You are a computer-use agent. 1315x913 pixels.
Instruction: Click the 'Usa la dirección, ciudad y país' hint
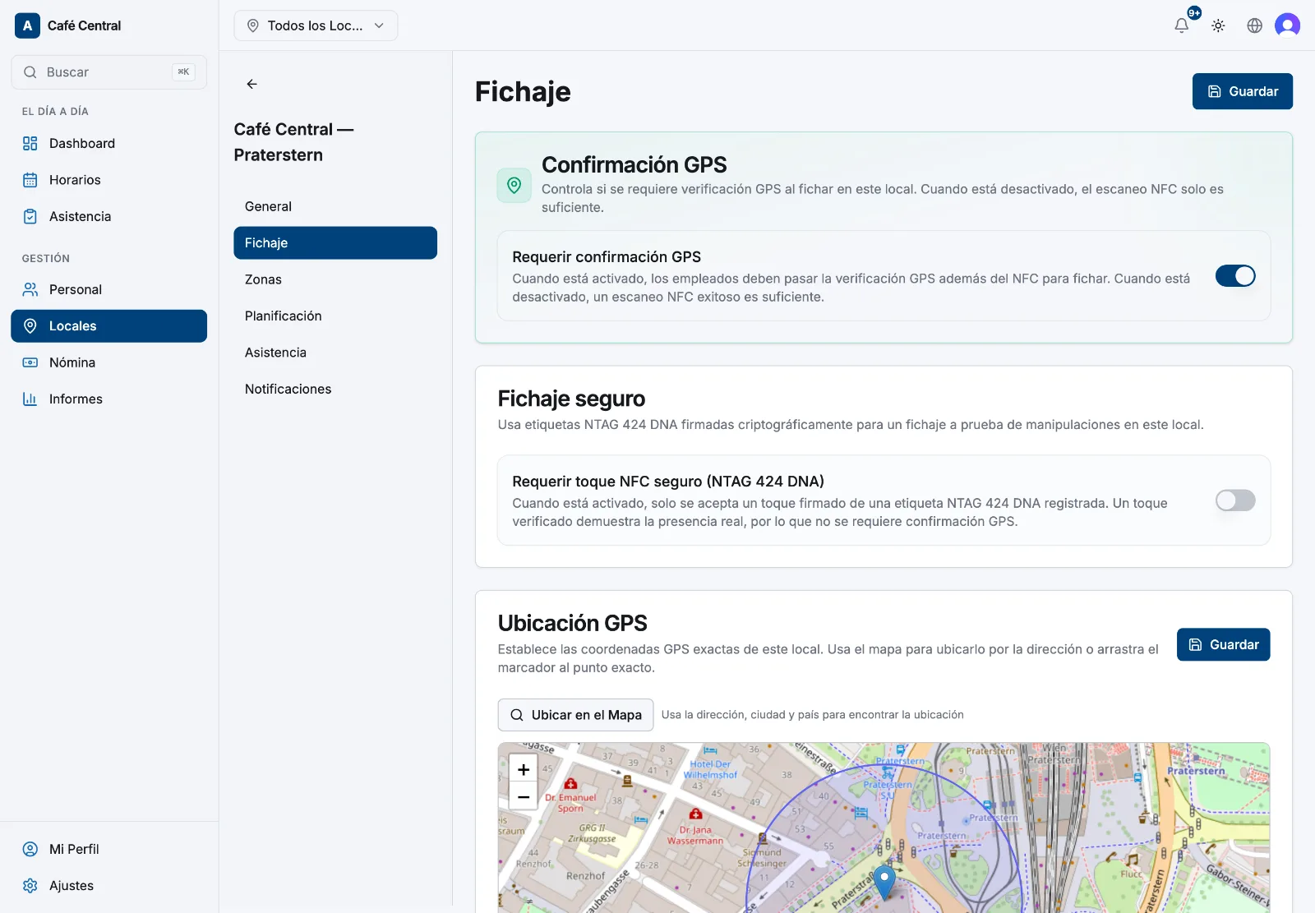pos(813,715)
